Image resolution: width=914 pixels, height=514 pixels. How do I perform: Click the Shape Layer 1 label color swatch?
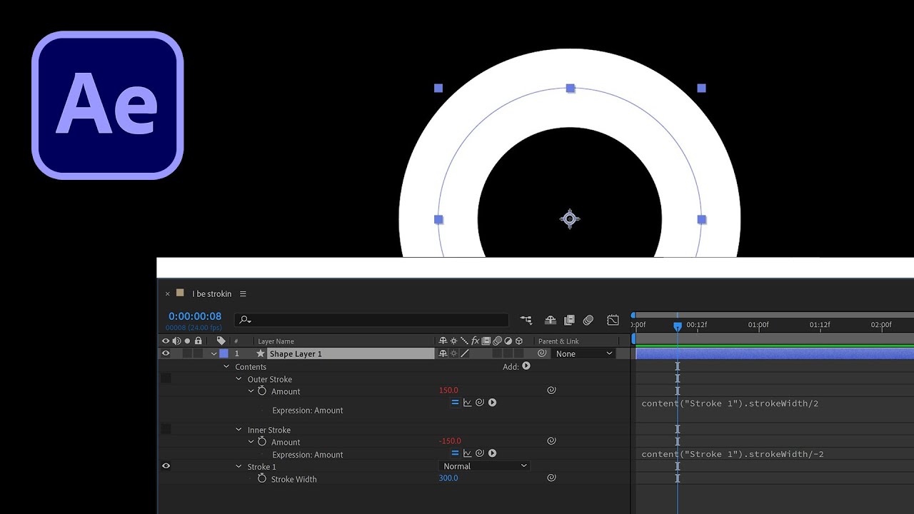224,353
